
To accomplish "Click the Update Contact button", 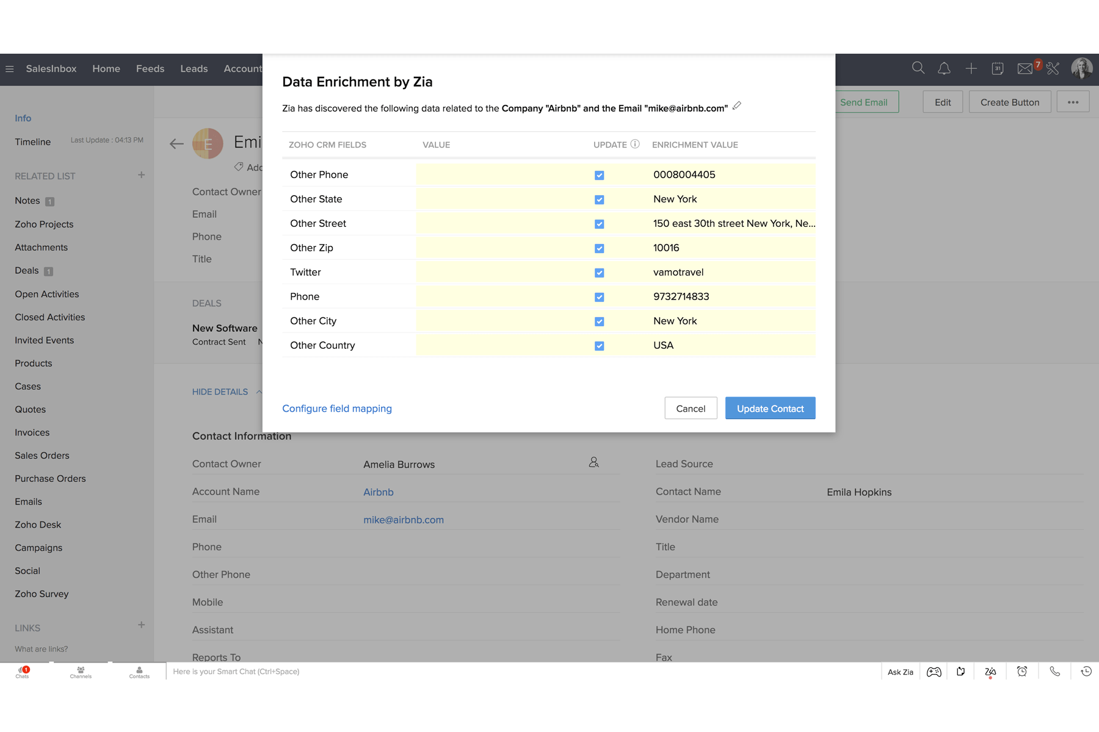I will tap(770, 408).
